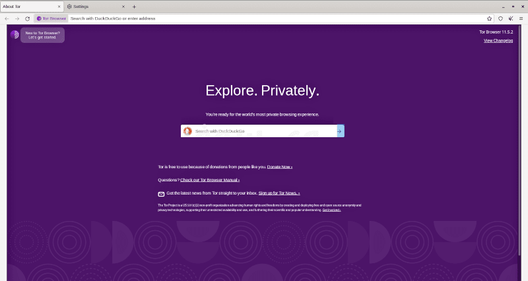The width and height of the screenshot is (528, 281).
Task: Click the Tor Browser 11.5.2 version text
Action: click(x=496, y=32)
